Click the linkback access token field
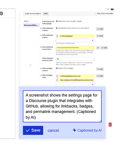135x143 pixels. (75, 48)
